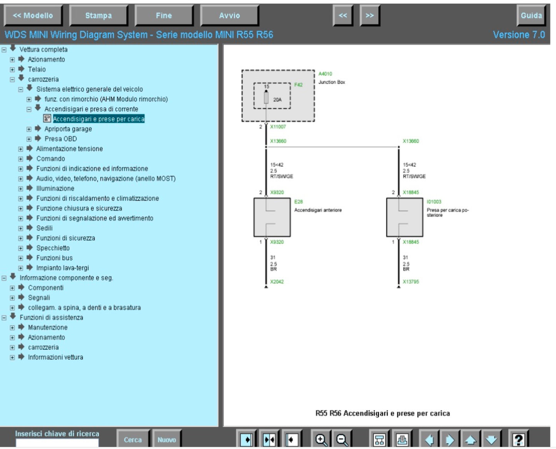Expand the Presa OBD tree node
The image size is (556, 449).
coord(29,139)
